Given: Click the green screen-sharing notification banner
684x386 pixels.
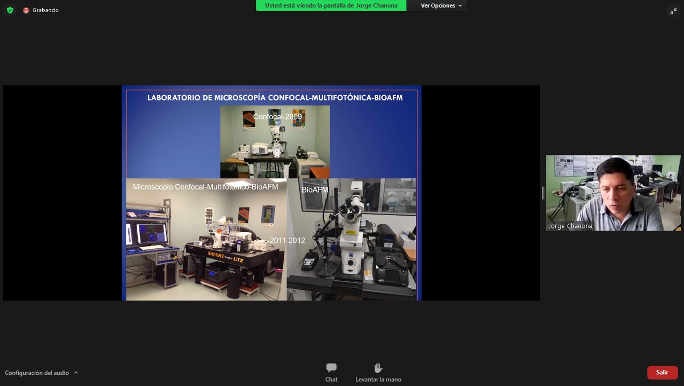Looking at the screenshot, I should coord(331,5).
